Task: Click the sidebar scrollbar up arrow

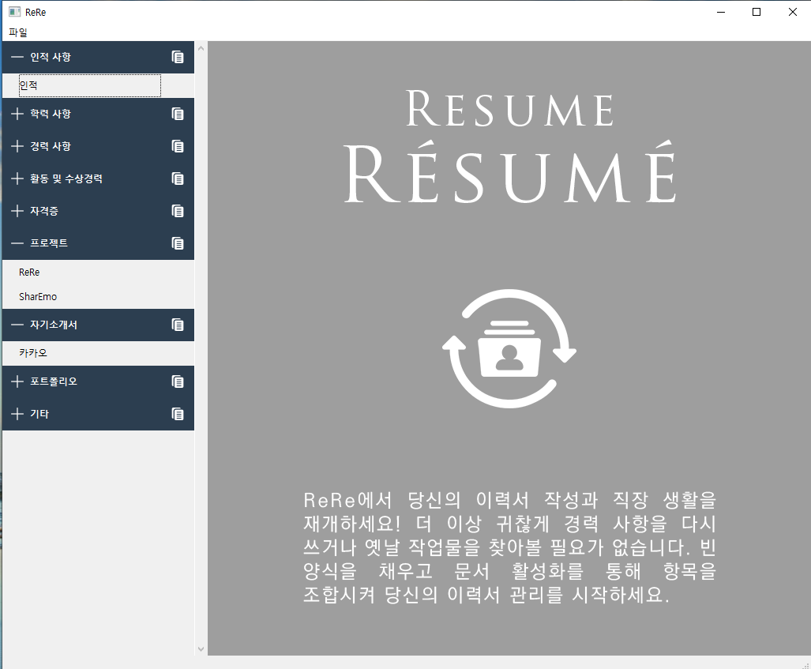Action: tap(201, 48)
